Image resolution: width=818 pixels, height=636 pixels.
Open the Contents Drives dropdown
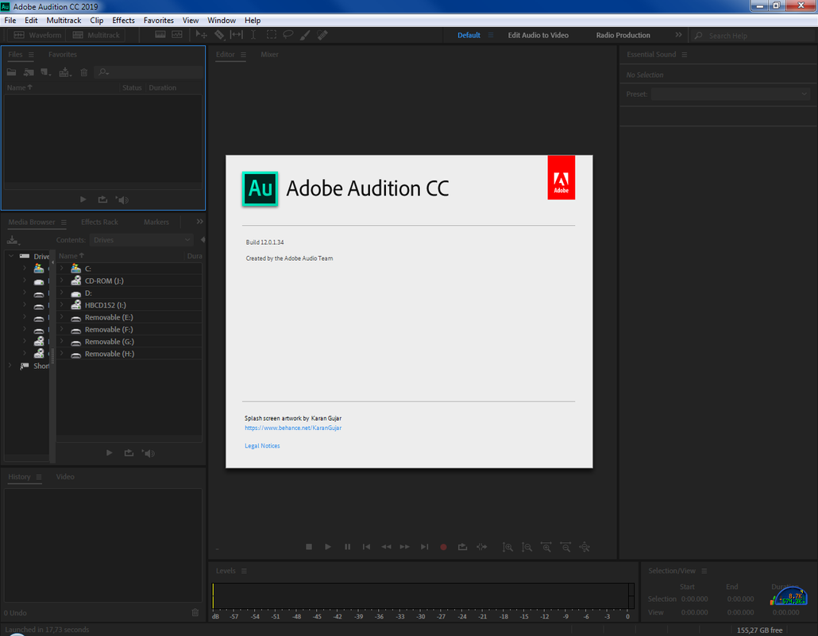(x=141, y=239)
